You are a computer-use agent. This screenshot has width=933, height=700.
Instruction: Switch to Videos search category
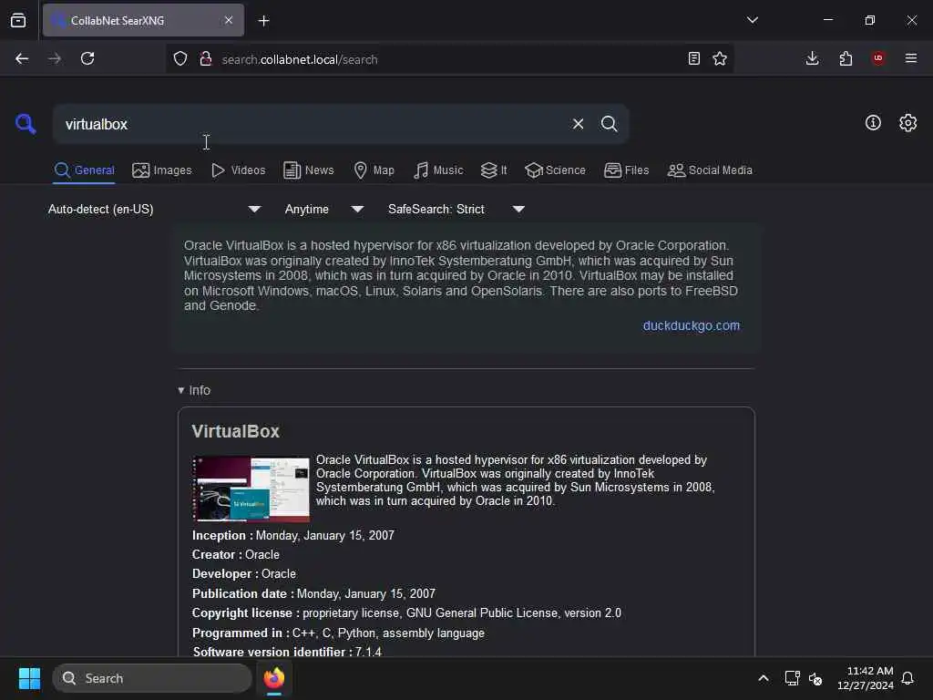pos(238,170)
